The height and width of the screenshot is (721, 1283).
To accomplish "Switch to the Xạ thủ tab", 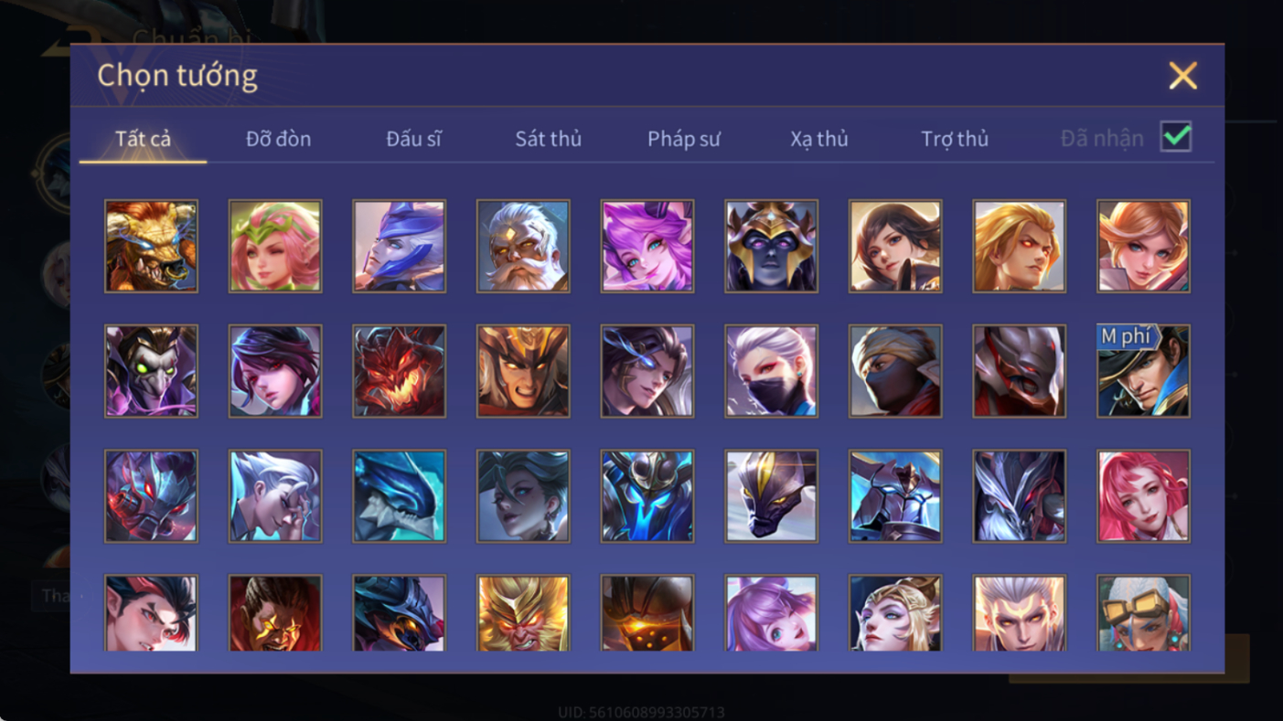I will (x=819, y=139).
